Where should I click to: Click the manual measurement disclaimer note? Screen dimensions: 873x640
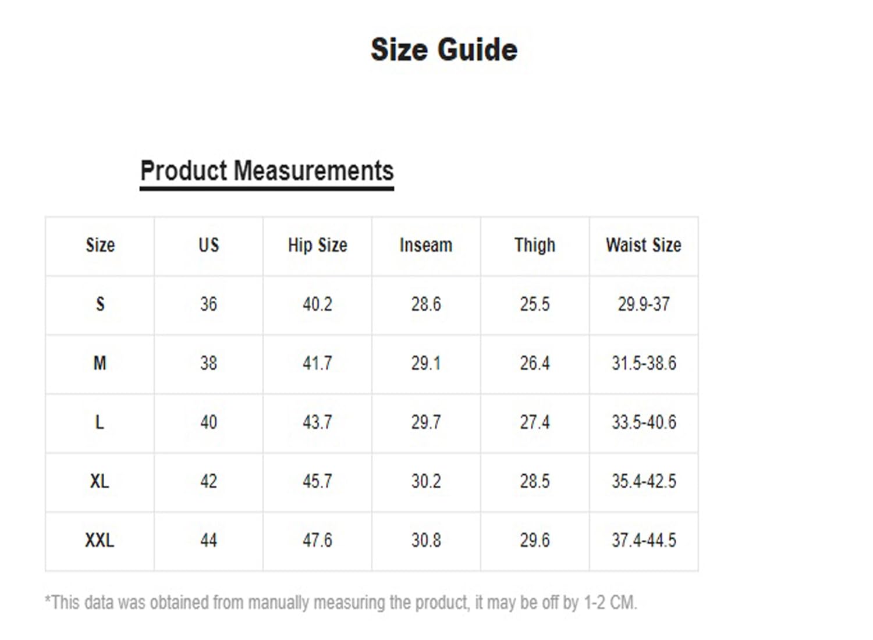coord(341,603)
